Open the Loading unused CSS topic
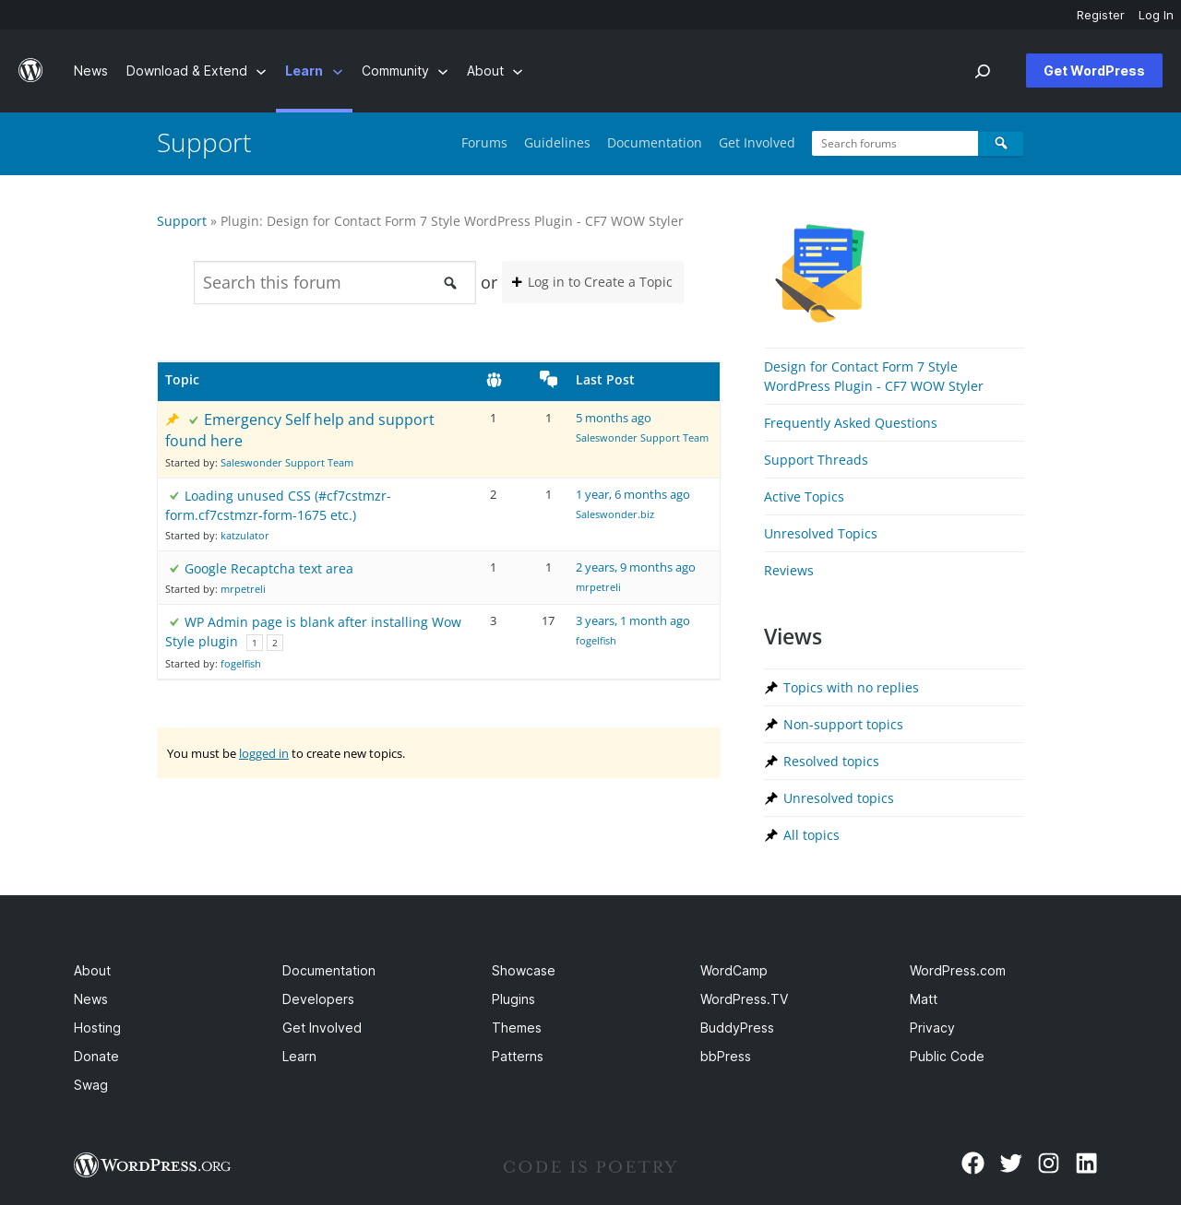1181x1205 pixels. pyautogui.click(x=278, y=505)
